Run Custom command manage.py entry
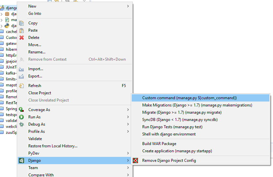273x177 pixels. [201, 98]
